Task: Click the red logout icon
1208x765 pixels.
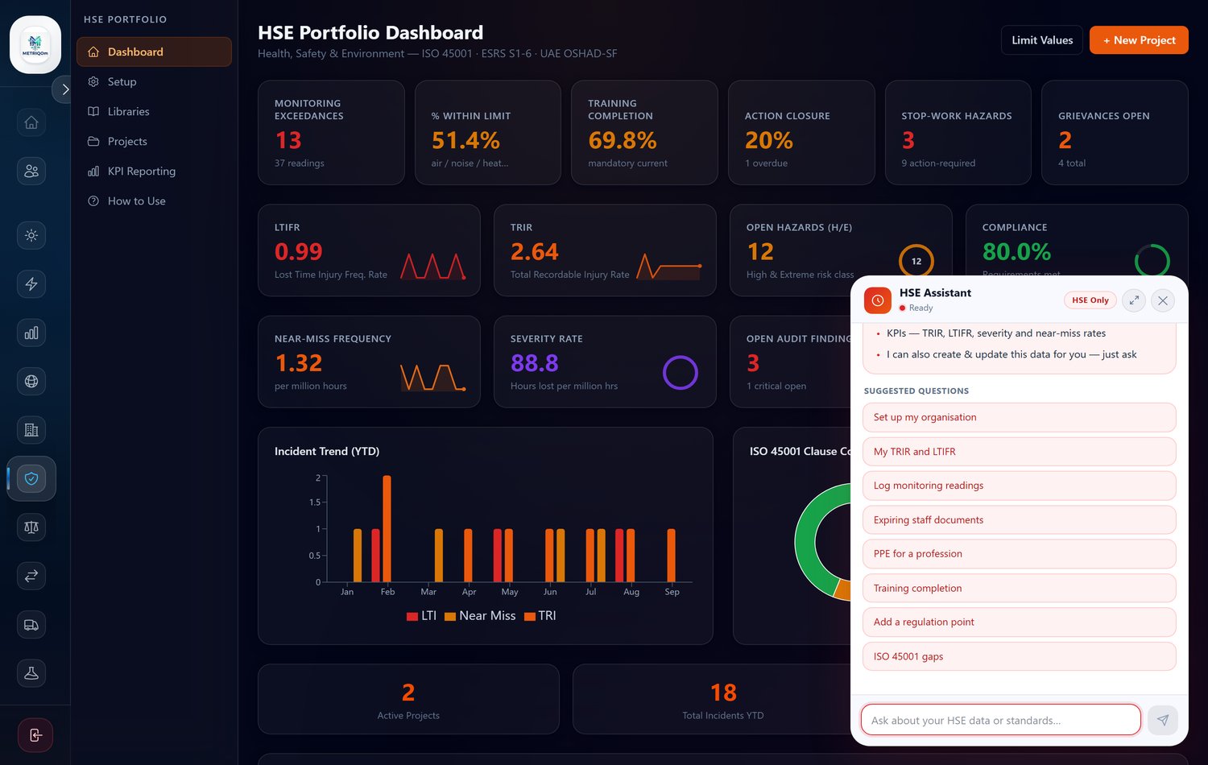Action: (x=35, y=735)
